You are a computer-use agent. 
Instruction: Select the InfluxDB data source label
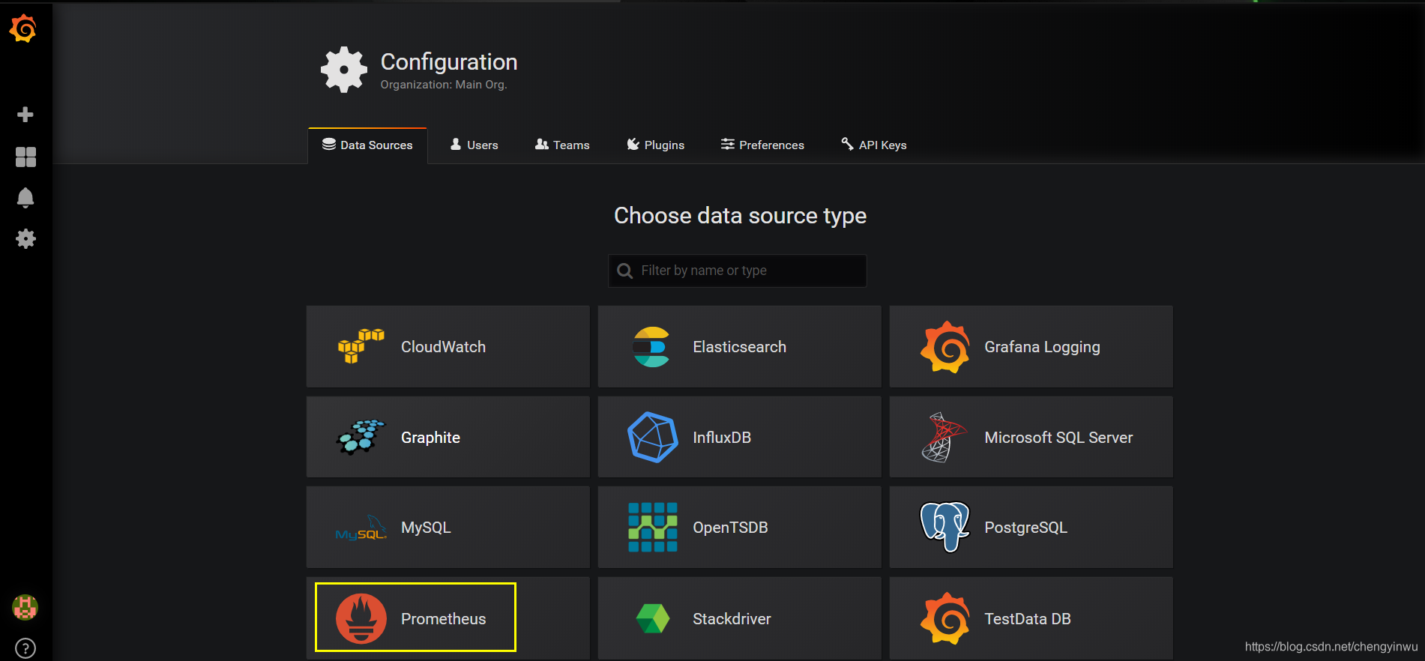[x=722, y=438]
